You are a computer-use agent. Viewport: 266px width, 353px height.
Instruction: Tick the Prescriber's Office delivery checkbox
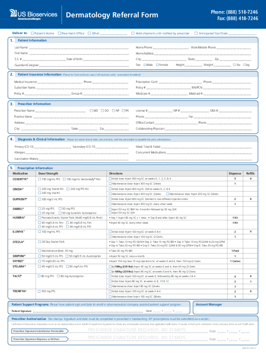coord(59,33)
